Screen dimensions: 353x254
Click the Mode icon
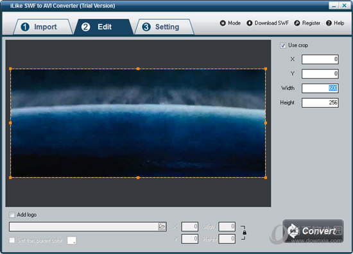[x=223, y=23]
